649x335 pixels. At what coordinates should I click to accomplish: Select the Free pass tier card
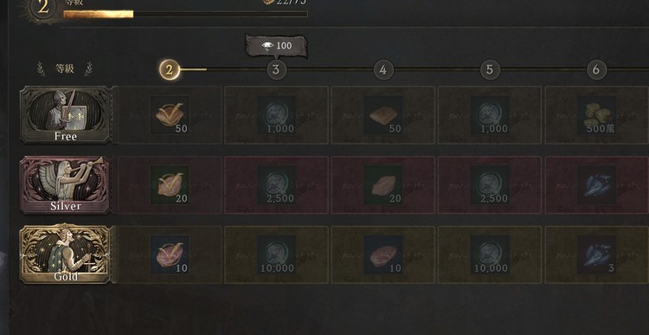point(66,115)
